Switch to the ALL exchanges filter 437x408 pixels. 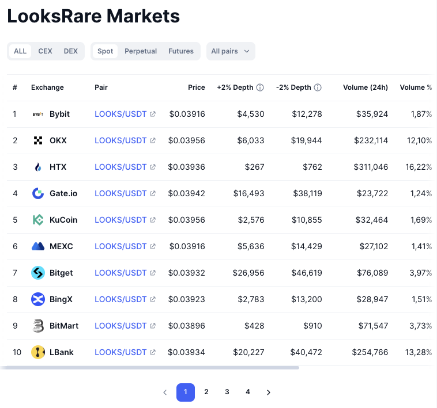coord(20,51)
